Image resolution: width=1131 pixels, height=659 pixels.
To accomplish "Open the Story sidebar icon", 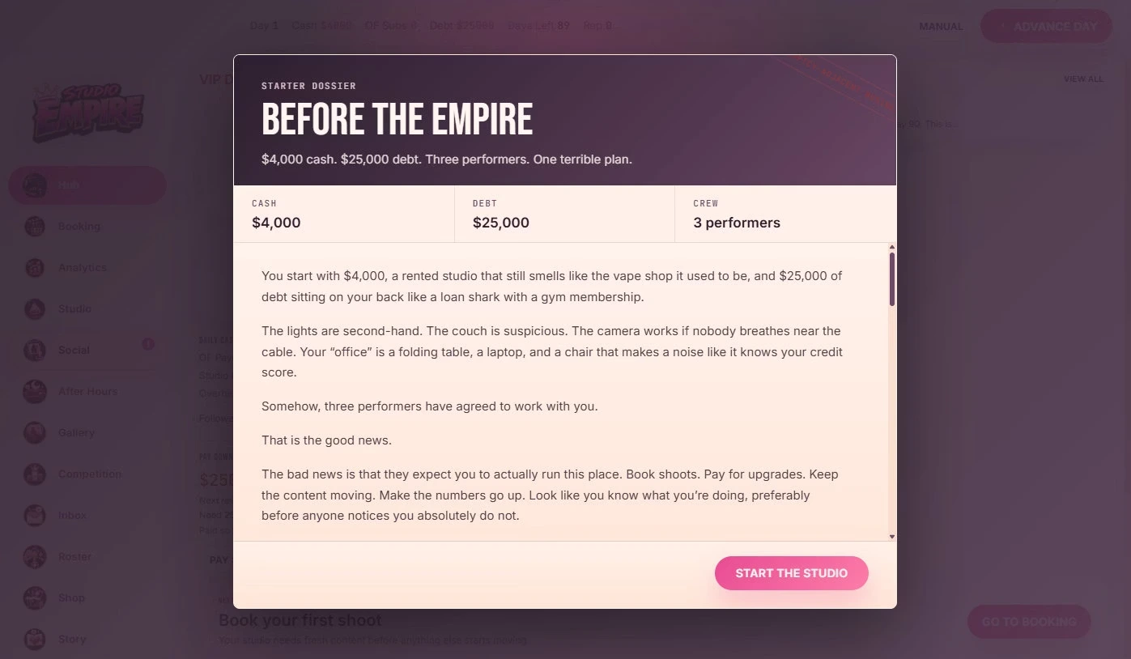I will [x=35, y=640].
